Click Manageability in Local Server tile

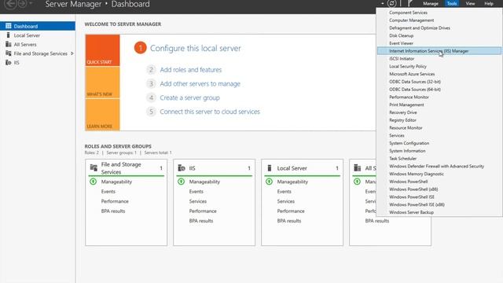tap(292, 182)
